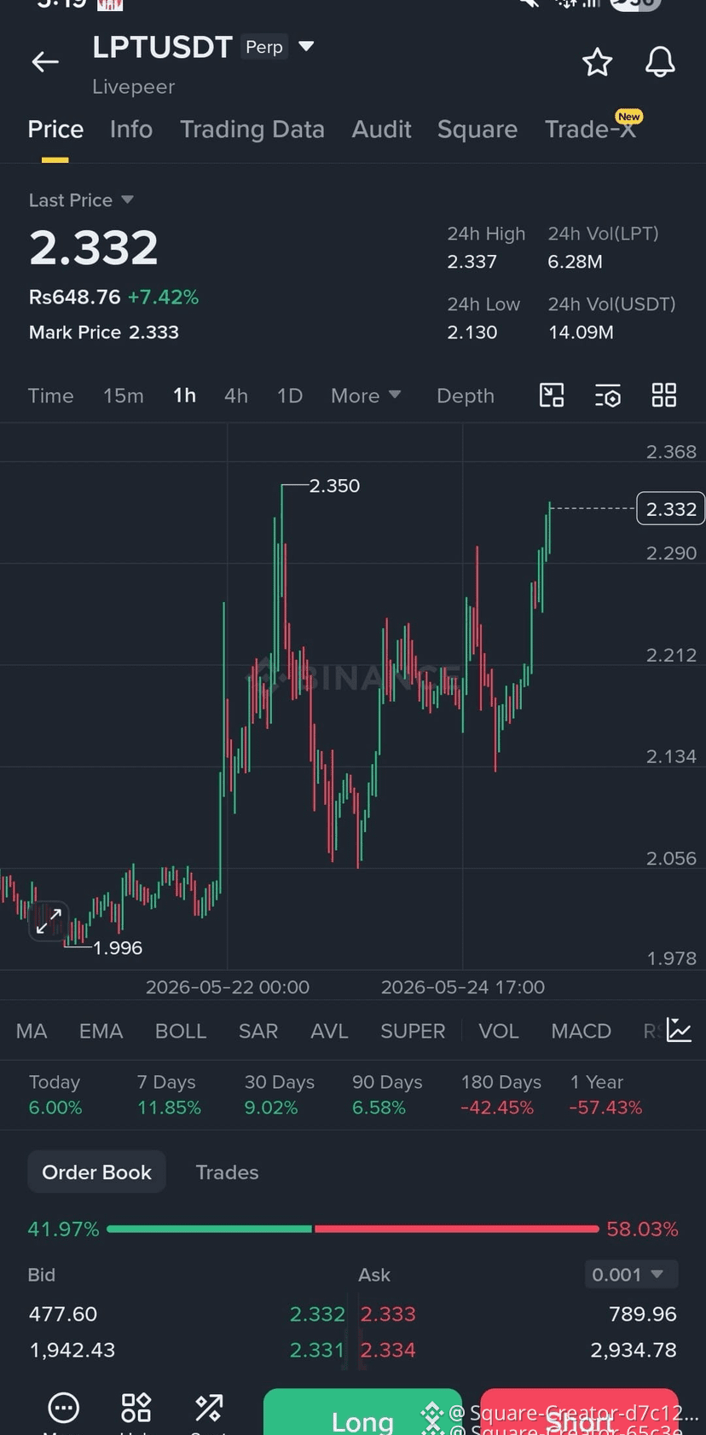706x1435 pixels.
Task: Toggle SAR indicator
Action: (x=258, y=1031)
